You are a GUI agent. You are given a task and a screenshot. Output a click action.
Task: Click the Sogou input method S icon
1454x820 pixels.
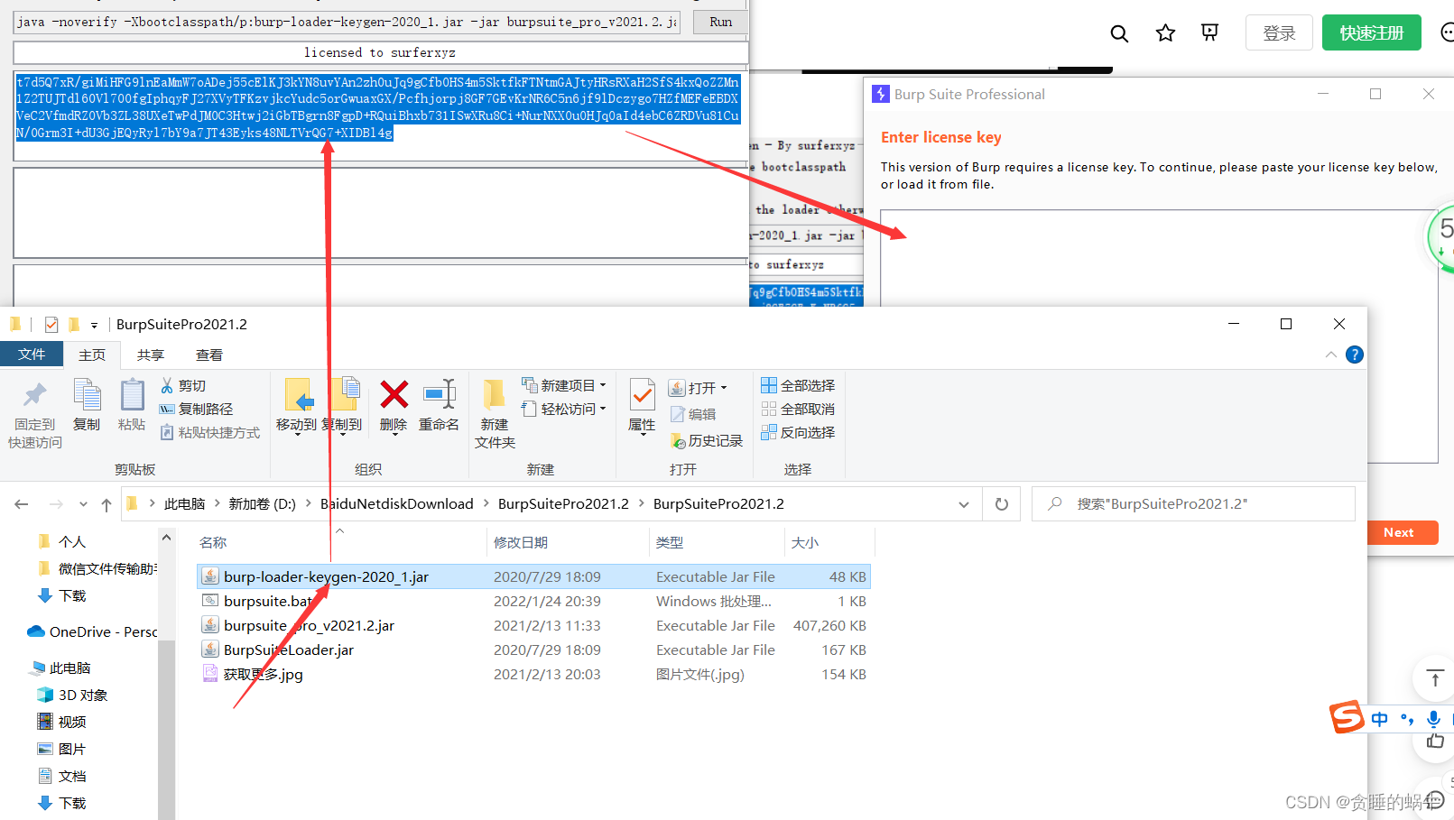click(1346, 717)
